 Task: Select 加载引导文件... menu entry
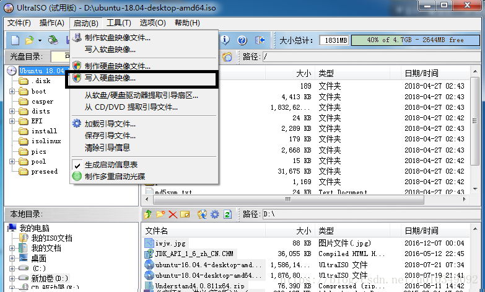coord(144,124)
